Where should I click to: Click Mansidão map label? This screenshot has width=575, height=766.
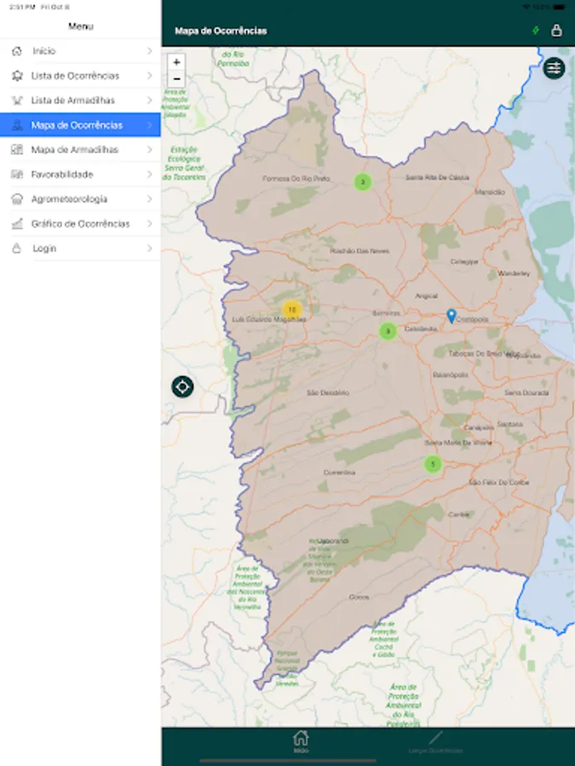point(490,192)
